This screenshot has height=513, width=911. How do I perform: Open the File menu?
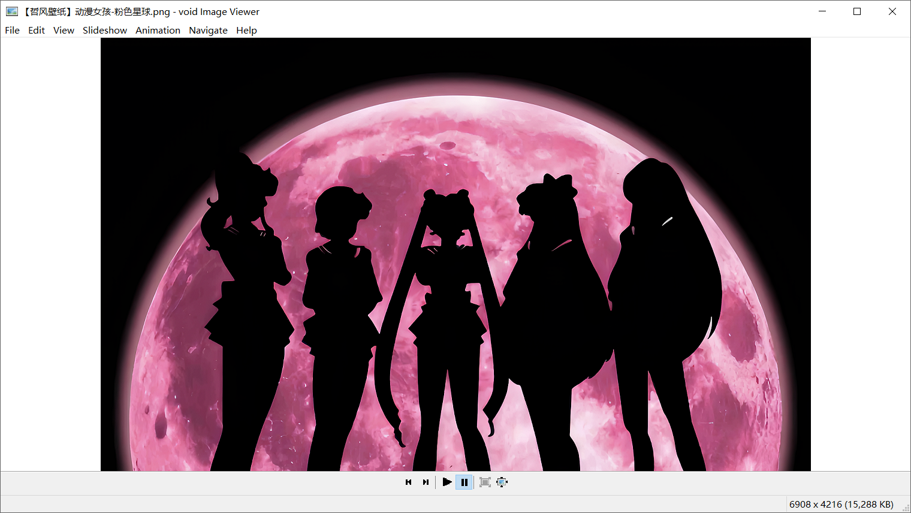(x=12, y=30)
